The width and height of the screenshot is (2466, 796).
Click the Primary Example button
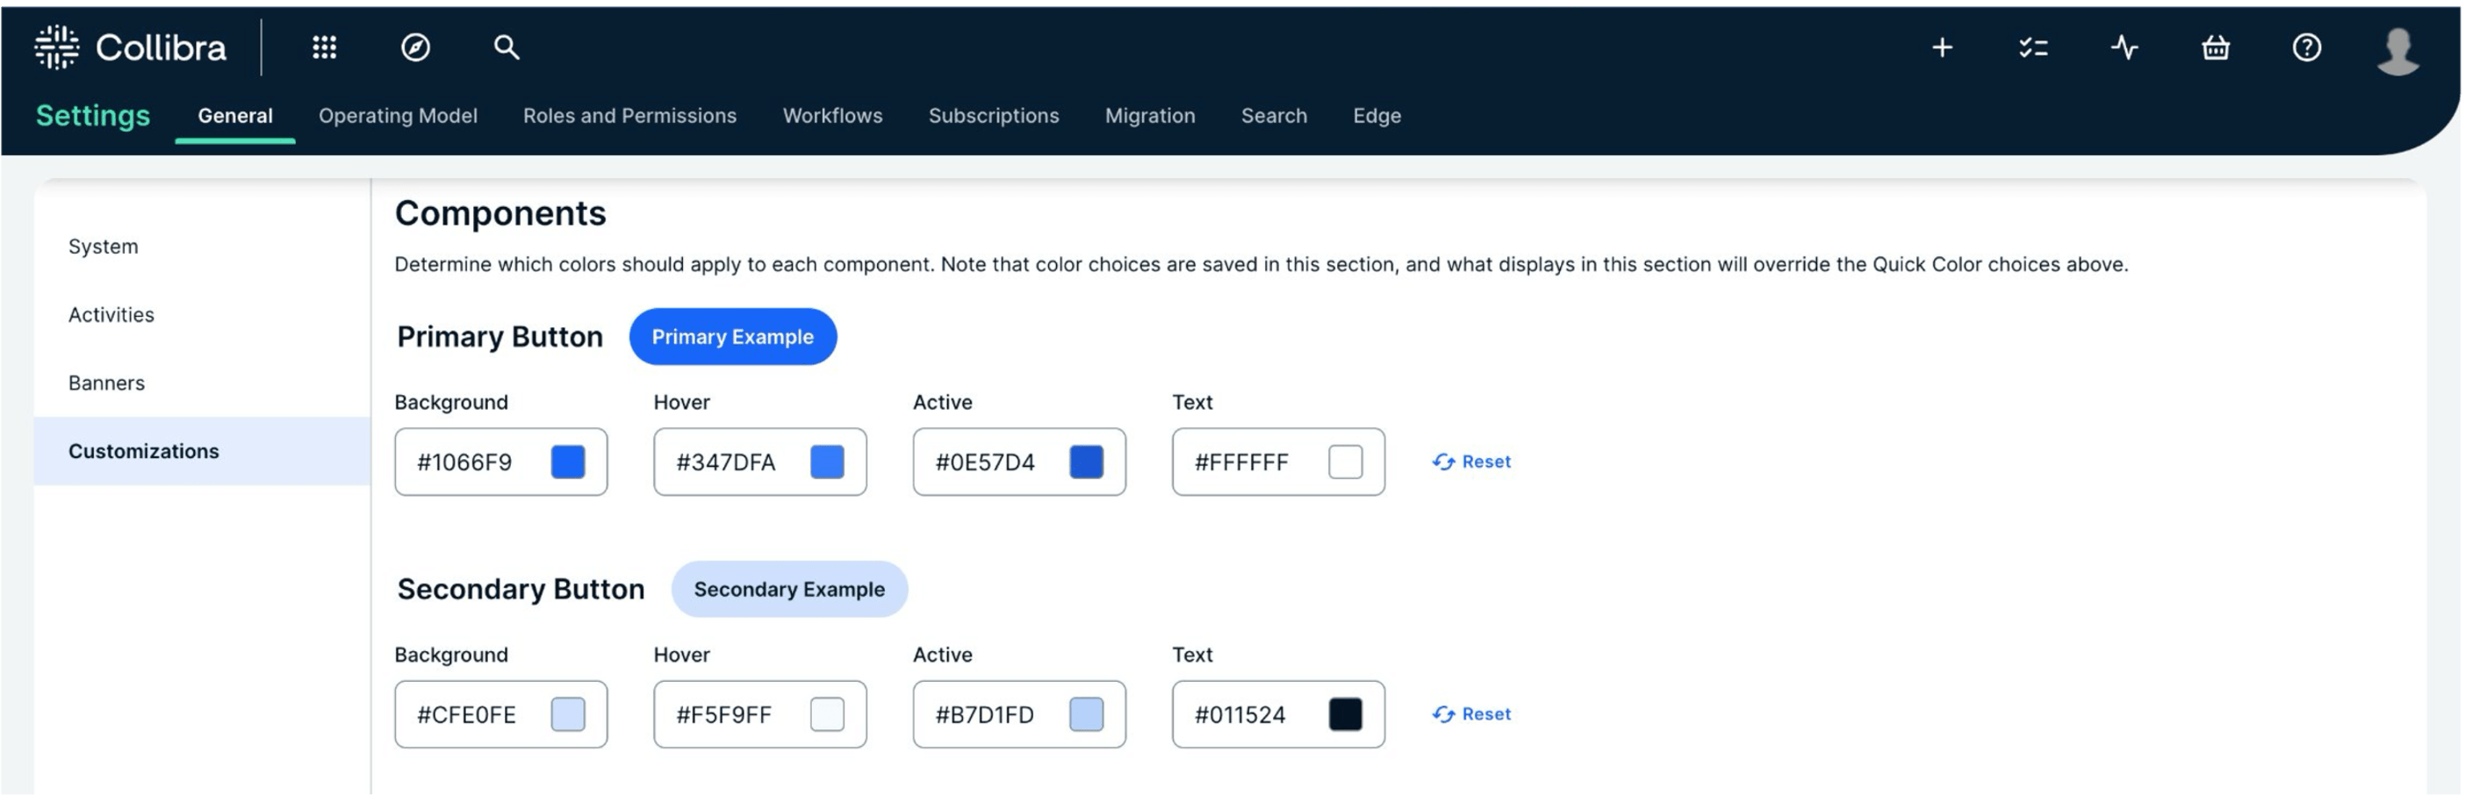[x=733, y=337]
